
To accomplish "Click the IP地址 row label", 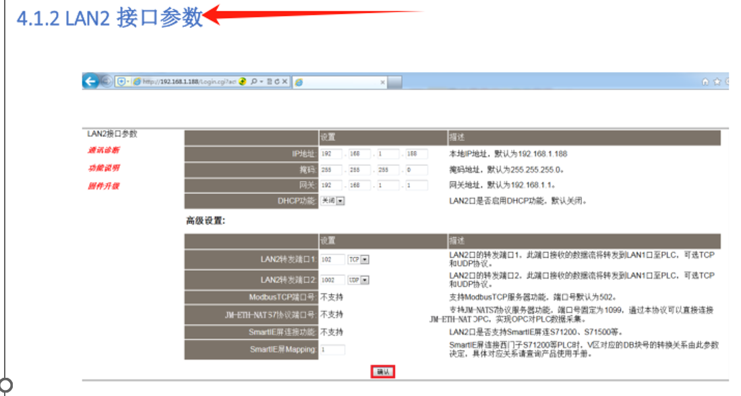I will point(303,154).
